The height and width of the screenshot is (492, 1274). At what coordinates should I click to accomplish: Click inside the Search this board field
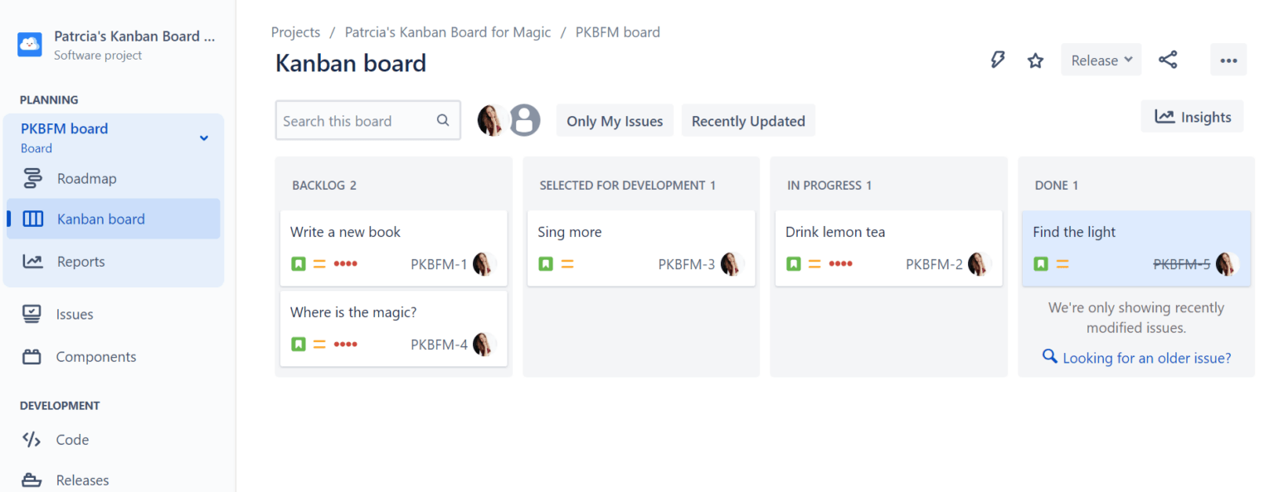pyautogui.click(x=357, y=120)
